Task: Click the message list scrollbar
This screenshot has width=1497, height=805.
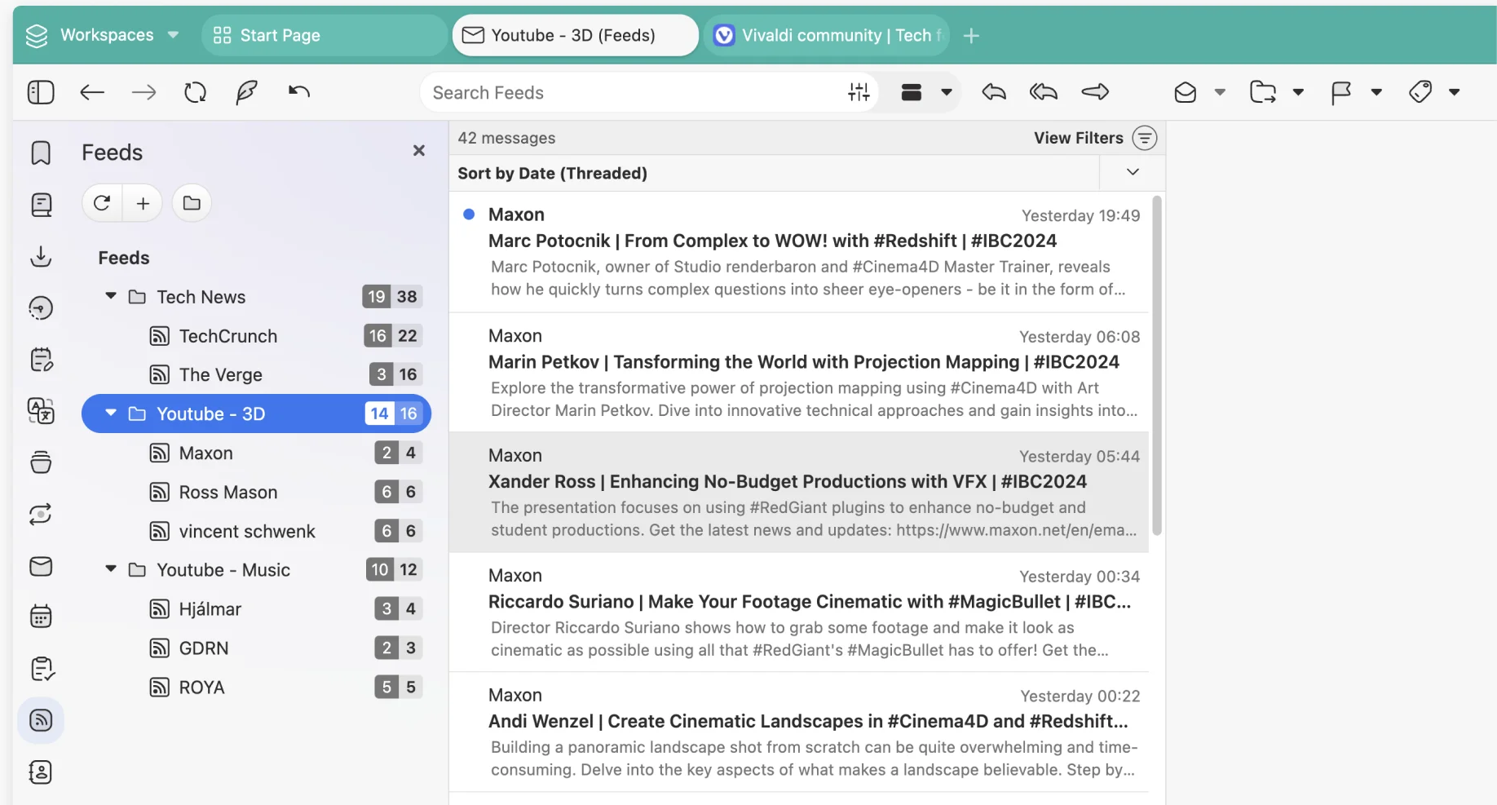Action: (1156, 365)
